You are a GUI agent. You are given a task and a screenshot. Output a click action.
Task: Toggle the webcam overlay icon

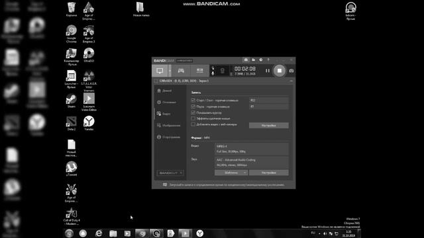click(x=223, y=71)
